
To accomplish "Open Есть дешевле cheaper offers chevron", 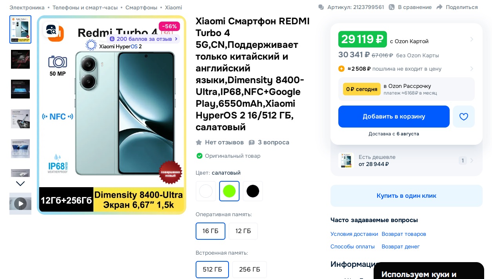I will pos(472,160).
